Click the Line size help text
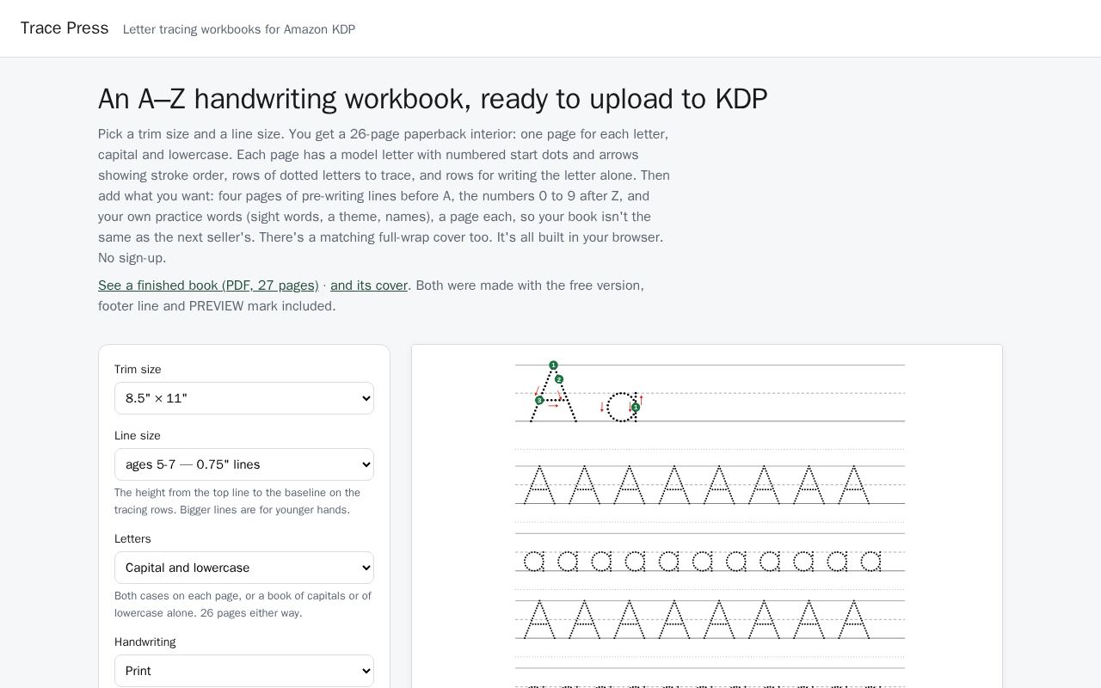Screen dimensions: 1101x688 pyautogui.click(x=237, y=501)
